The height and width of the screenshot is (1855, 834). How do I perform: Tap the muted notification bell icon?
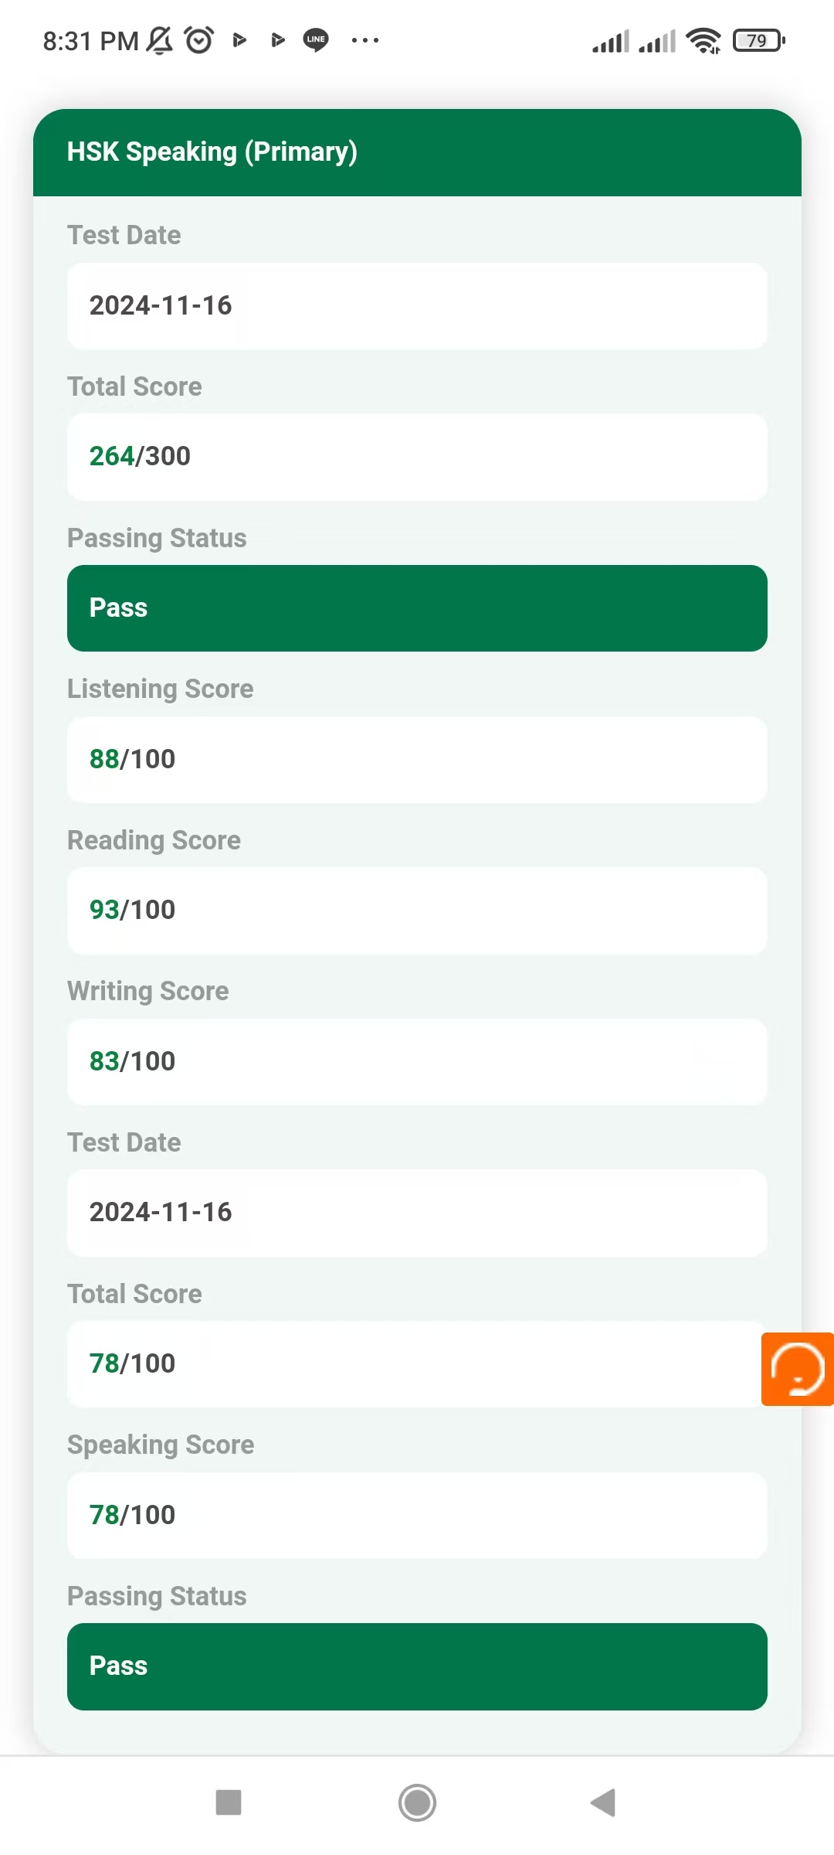(160, 40)
